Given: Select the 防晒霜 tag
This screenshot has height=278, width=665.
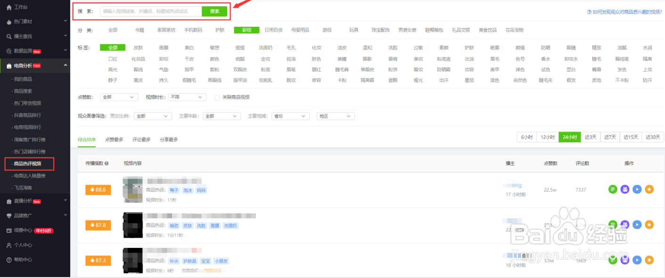Looking at the screenshot, I should pos(443,69).
